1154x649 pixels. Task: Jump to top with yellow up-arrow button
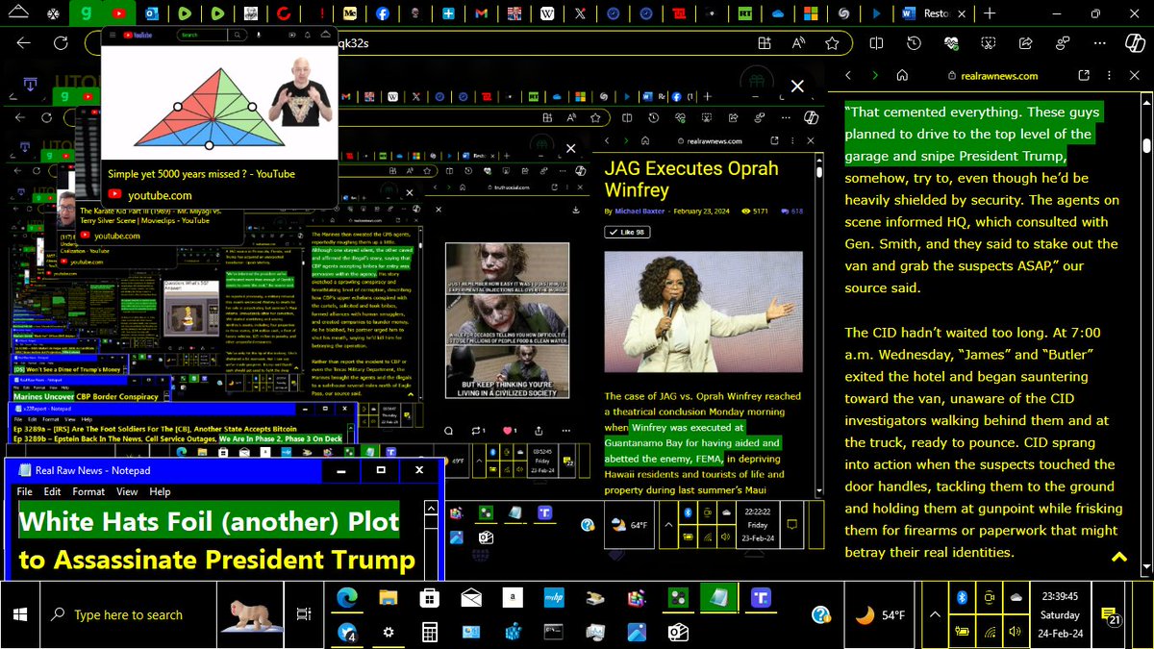coord(1118,557)
